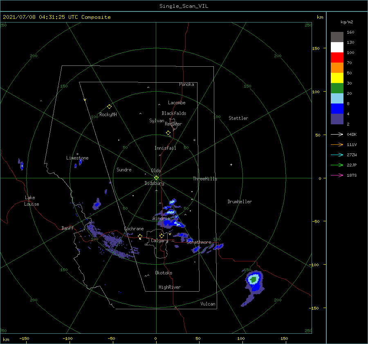The width and height of the screenshot is (368, 344).
Task: Select yellow diamond marker at radar center
Action: [x=156, y=178]
